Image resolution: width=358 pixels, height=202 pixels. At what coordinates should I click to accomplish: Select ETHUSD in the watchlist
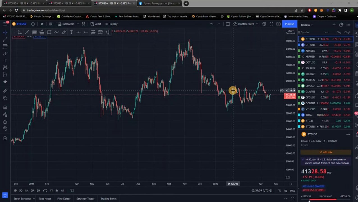pyautogui.click(x=325, y=45)
